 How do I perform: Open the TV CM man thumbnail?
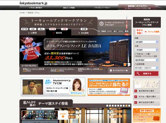[33, 87]
